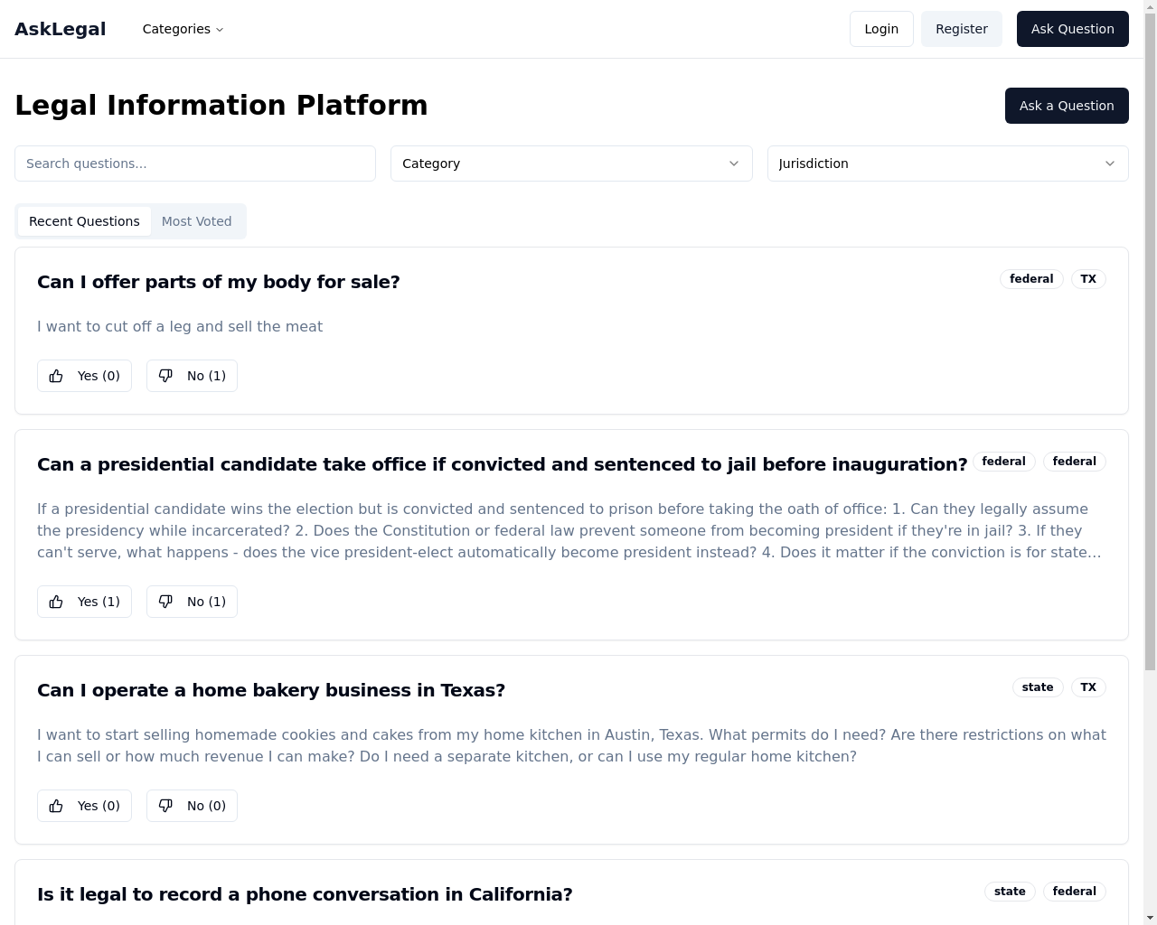Click TX tag on body parts question
The image size is (1157, 925).
coord(1088,279)
